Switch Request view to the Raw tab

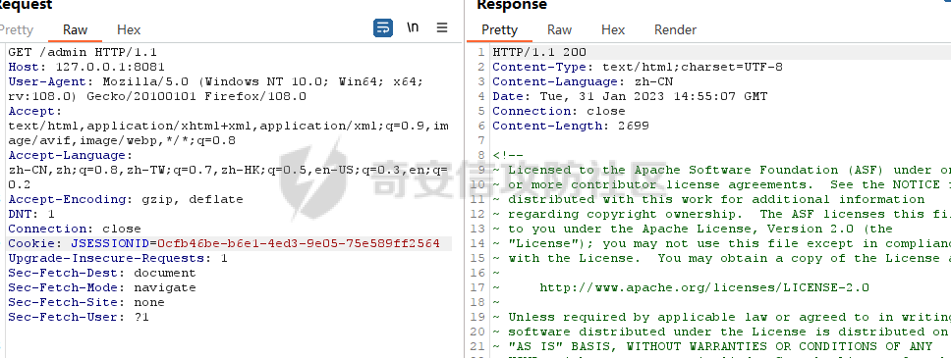click(76, 29)
